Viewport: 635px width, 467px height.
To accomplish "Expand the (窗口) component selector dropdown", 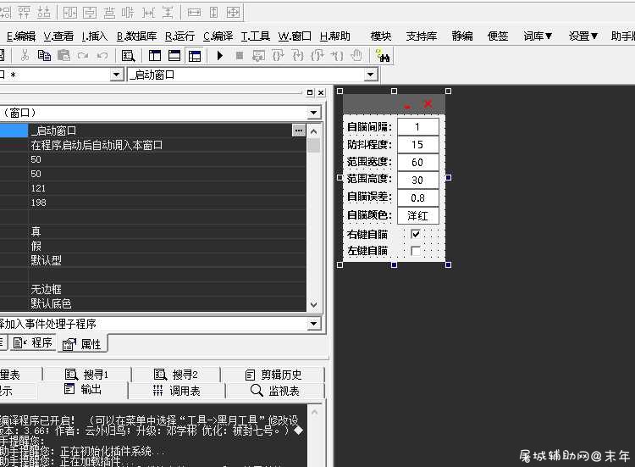I will 313,113.
